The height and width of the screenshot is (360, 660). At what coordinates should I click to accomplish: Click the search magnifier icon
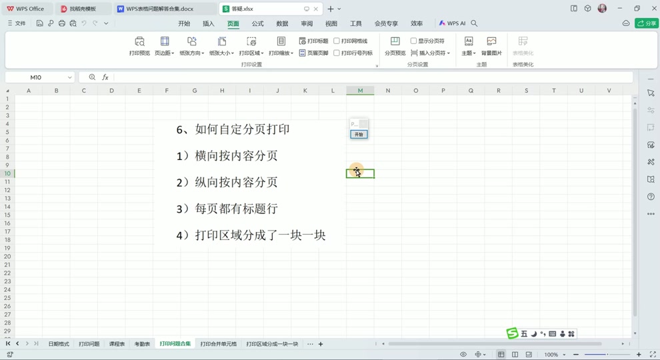tap(475, 23)
